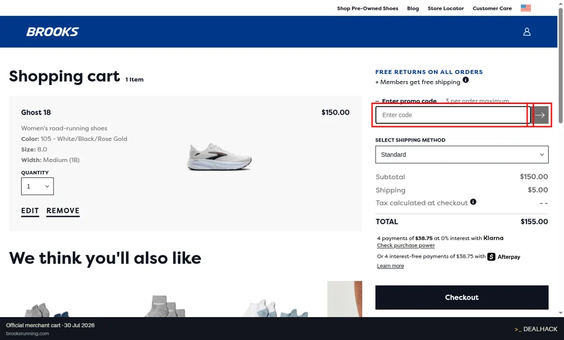Click the Shopping cart heading
The height and width of the screenshot is (340, 564).
coord(65,76)
